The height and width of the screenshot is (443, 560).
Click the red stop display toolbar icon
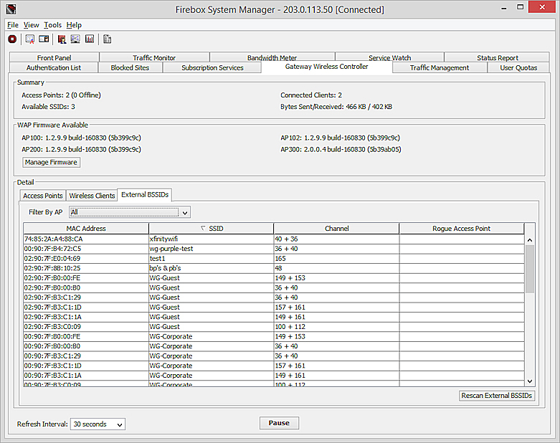point(12,39)
